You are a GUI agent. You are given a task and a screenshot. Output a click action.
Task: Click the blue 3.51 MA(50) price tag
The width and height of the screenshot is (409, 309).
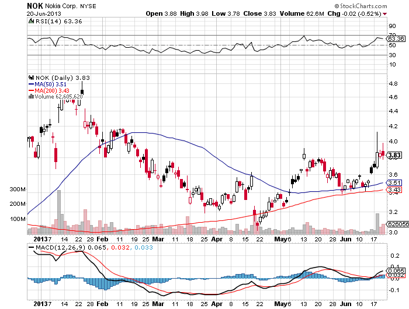tap(394, 182)
